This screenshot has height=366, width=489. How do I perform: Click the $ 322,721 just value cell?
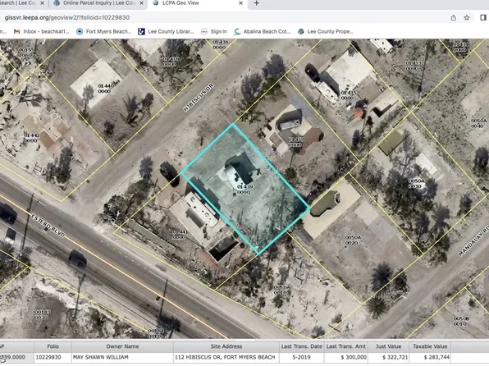[x=388, y=357]
